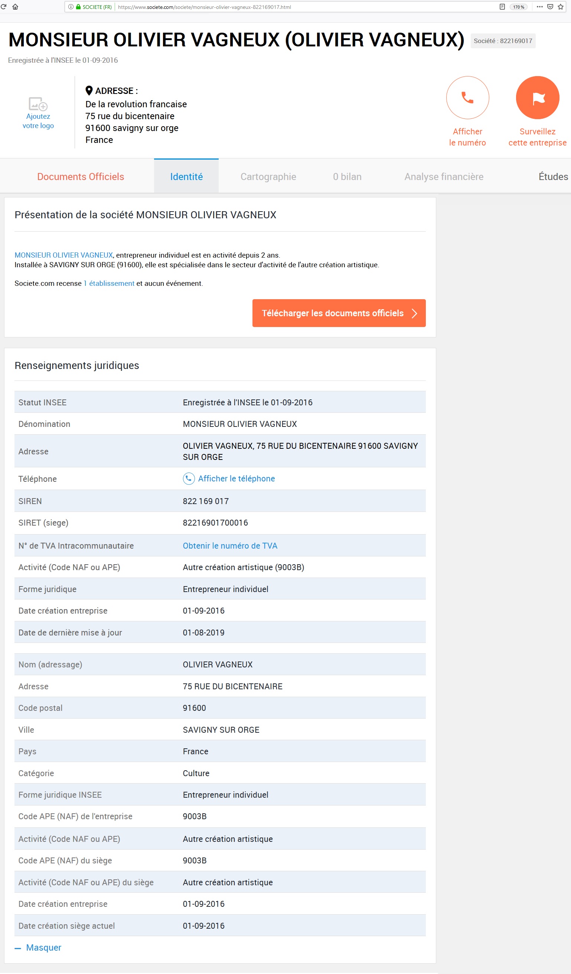Click the browser reload icon
Viewport: 571px width, 974px height.
coord(4,7)
